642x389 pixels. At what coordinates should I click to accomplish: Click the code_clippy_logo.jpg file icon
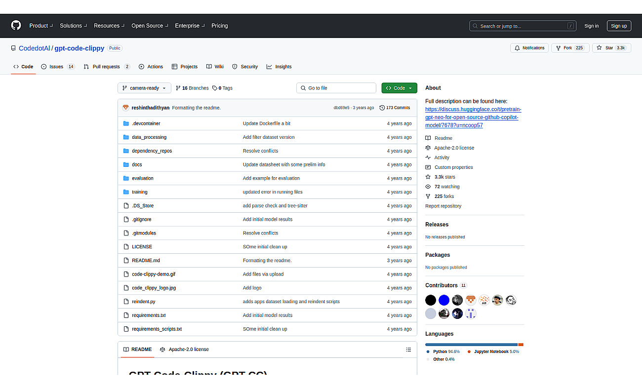pyautogui.click(x=126, y=288)
